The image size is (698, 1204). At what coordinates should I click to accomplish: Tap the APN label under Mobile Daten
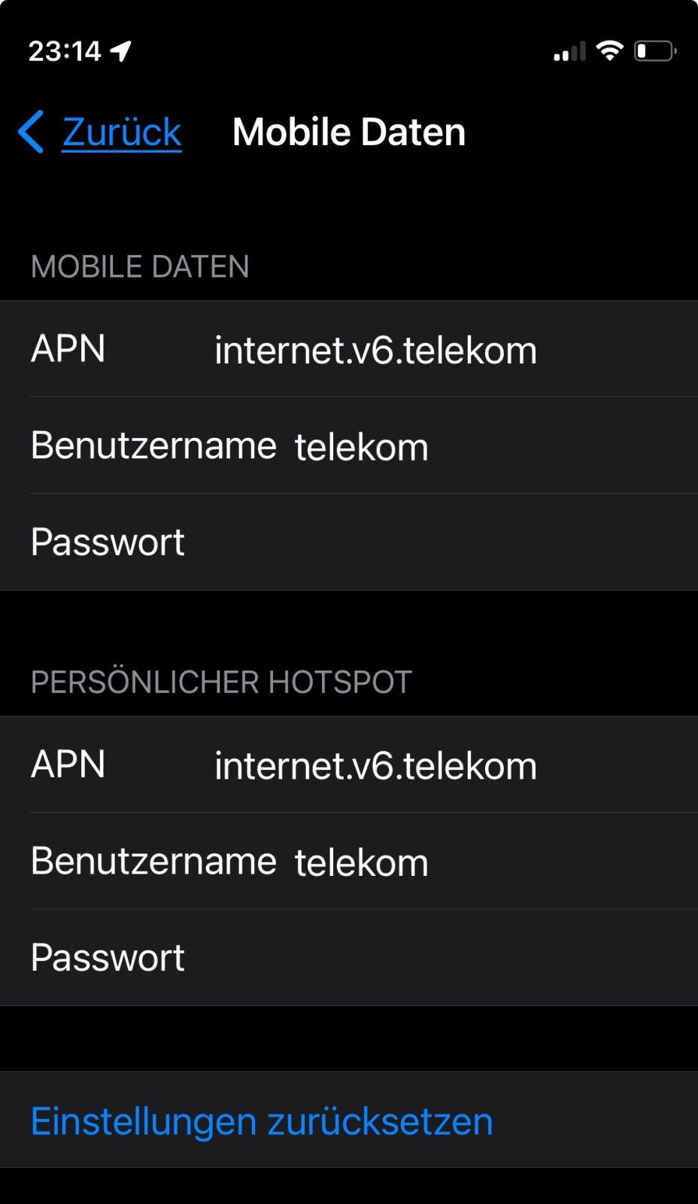point(68,349)
